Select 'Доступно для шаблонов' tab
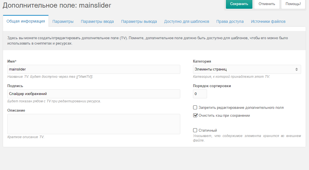Image resolution: width=309 pixels, height=170 pixels. tap(187, 21)
